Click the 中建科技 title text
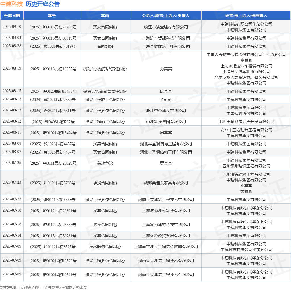This screenshot has width=291, height=290. point(11,4)
